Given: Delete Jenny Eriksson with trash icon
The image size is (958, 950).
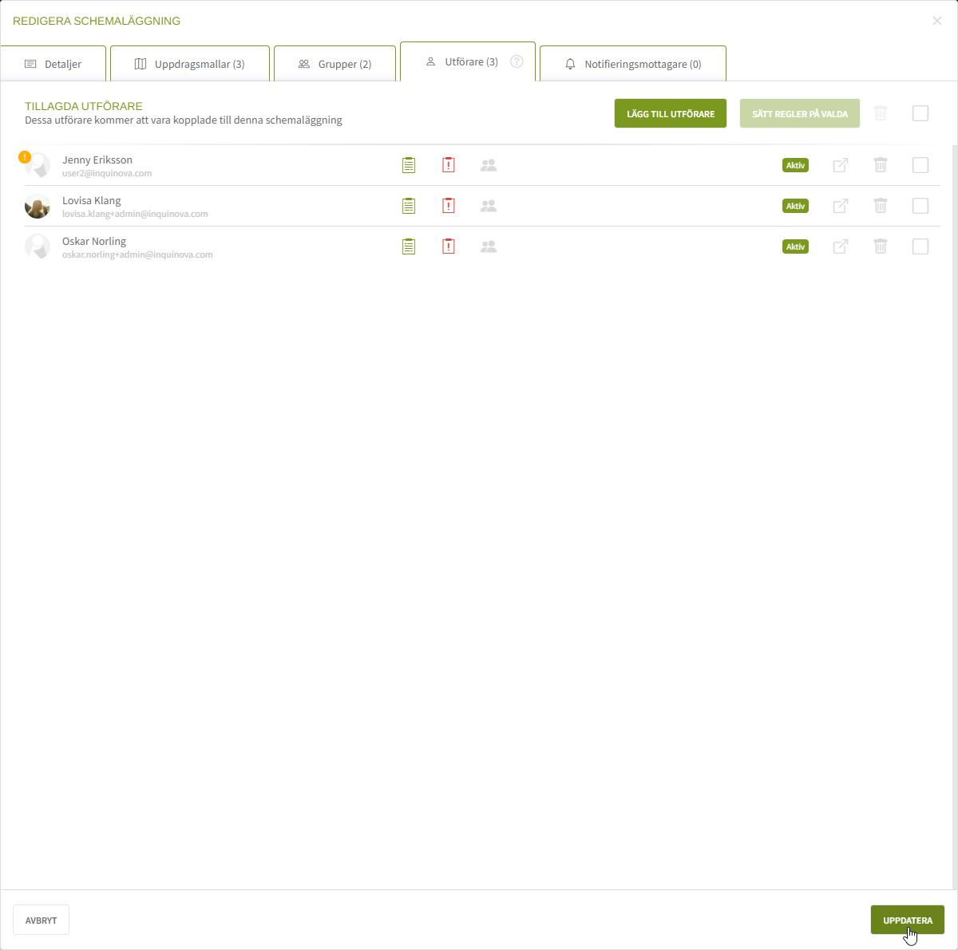Looking at the screenshot, I should pos(881,165).
